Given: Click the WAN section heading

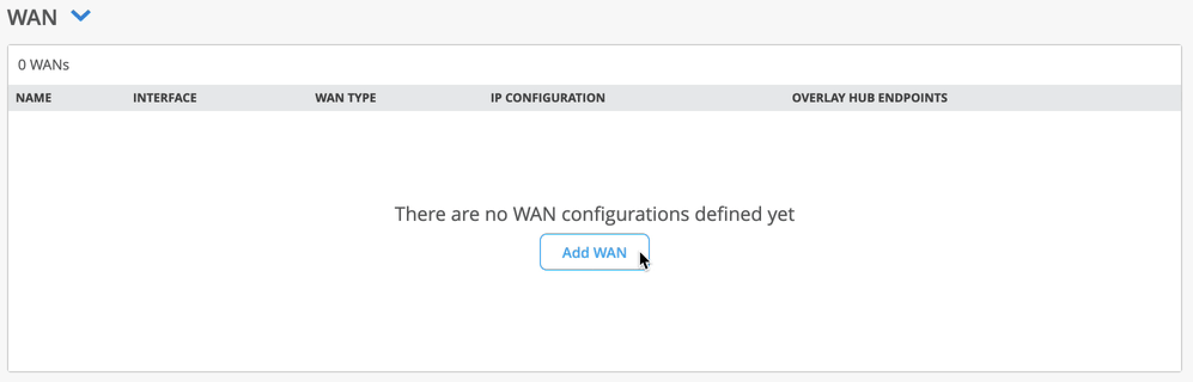Looking at the screenshot, I should (x=32, y=17).
